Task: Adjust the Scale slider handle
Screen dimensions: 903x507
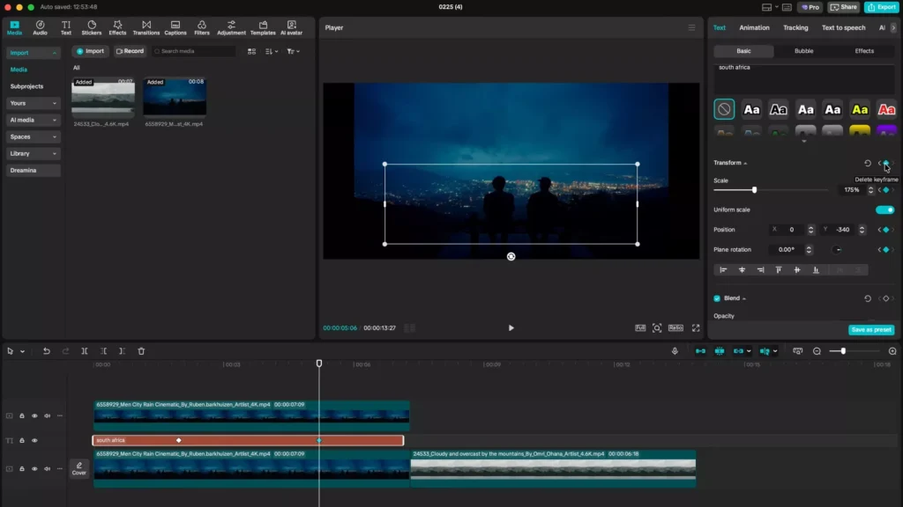Action: click(x=754, y=189)
